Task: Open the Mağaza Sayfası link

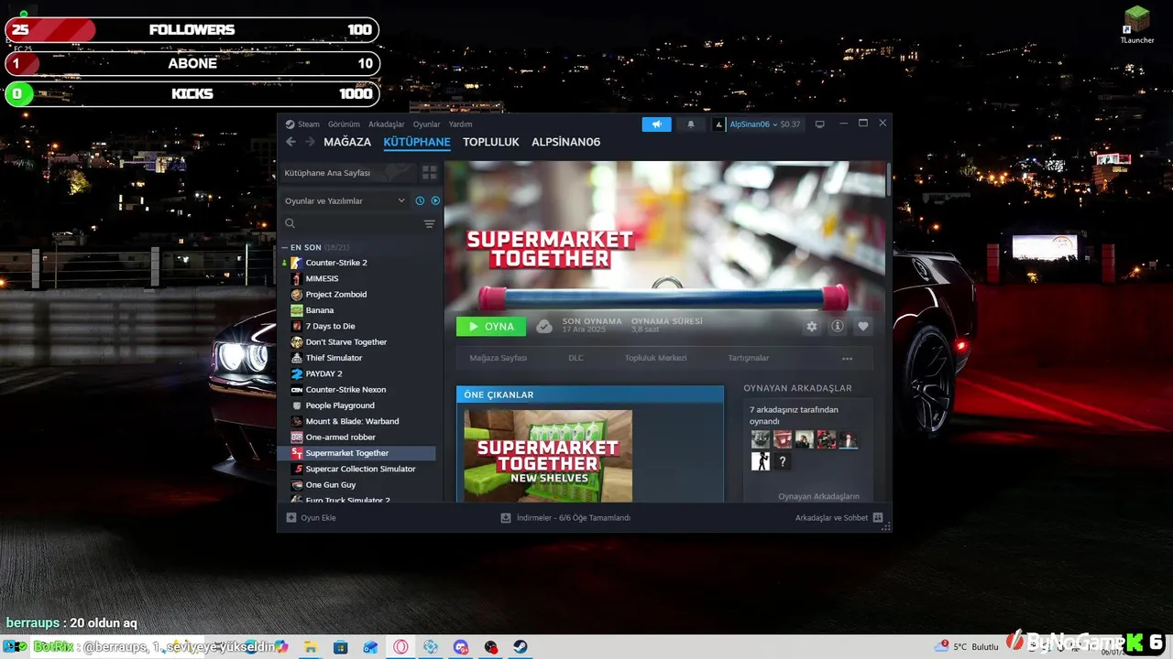Action: tap(498, 358)
